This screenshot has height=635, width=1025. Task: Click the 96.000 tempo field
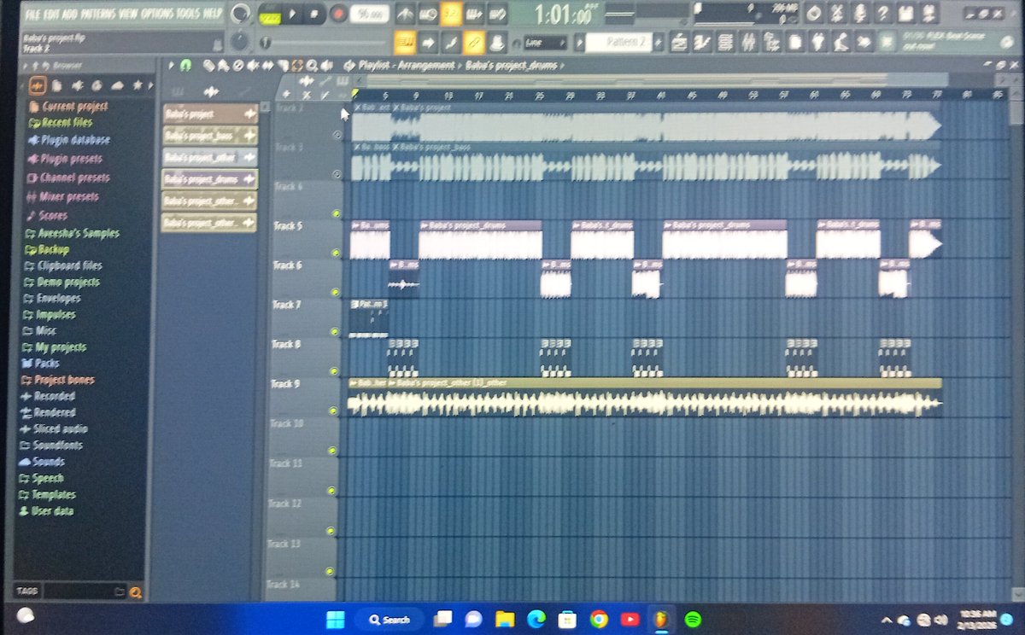pyautogui.click(x=369, y=15)
